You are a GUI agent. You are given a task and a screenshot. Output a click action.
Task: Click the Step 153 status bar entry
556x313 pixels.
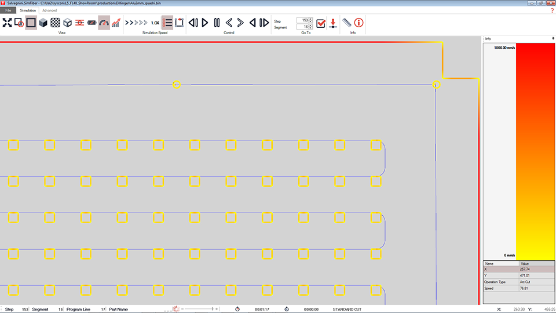click(x=16, y=310)
